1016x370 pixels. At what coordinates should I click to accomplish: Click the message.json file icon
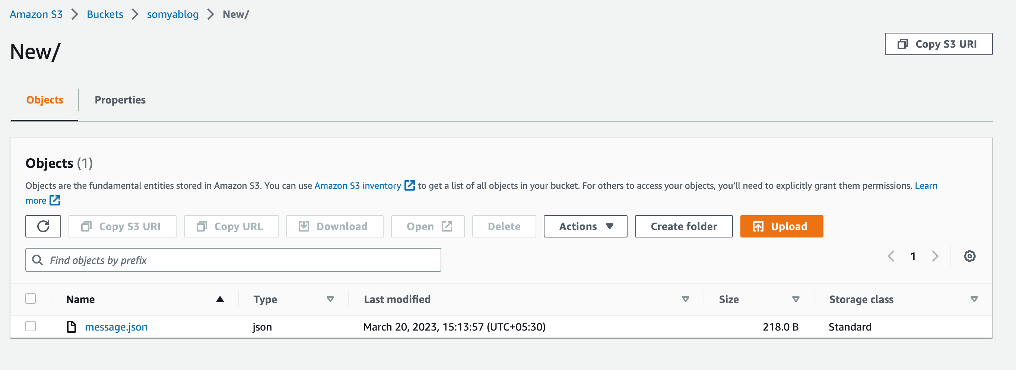pos(72,327)
